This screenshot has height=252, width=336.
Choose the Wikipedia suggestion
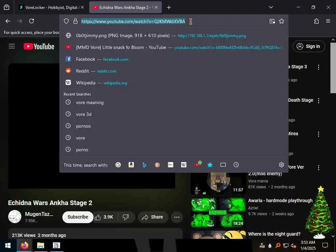pyautogui.click(x=174, y=83)
